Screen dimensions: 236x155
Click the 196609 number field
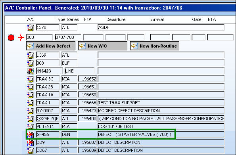click(x=88, y=150)
